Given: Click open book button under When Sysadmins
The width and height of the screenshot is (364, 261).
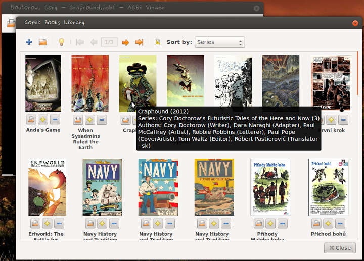Looking at the screenshot, I should click(x=78, y=120).
